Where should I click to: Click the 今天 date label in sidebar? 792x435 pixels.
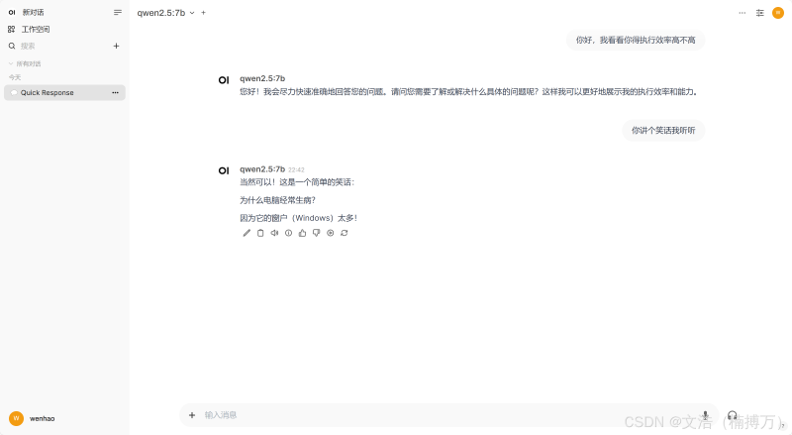15,77
